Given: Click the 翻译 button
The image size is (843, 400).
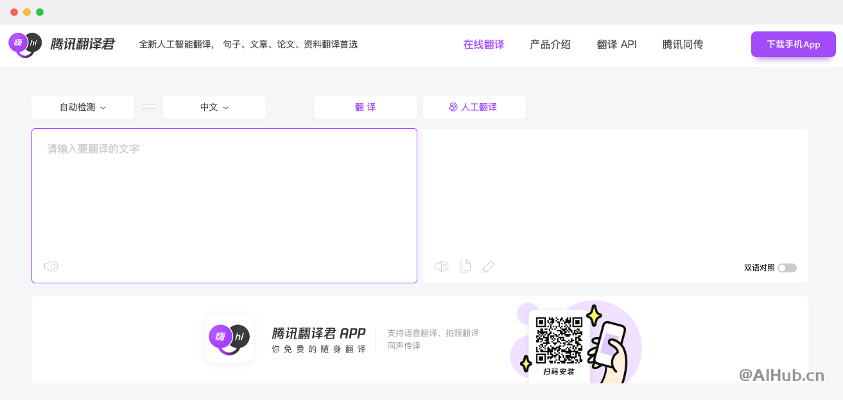Looking at the screenshot, I should 365,107.
